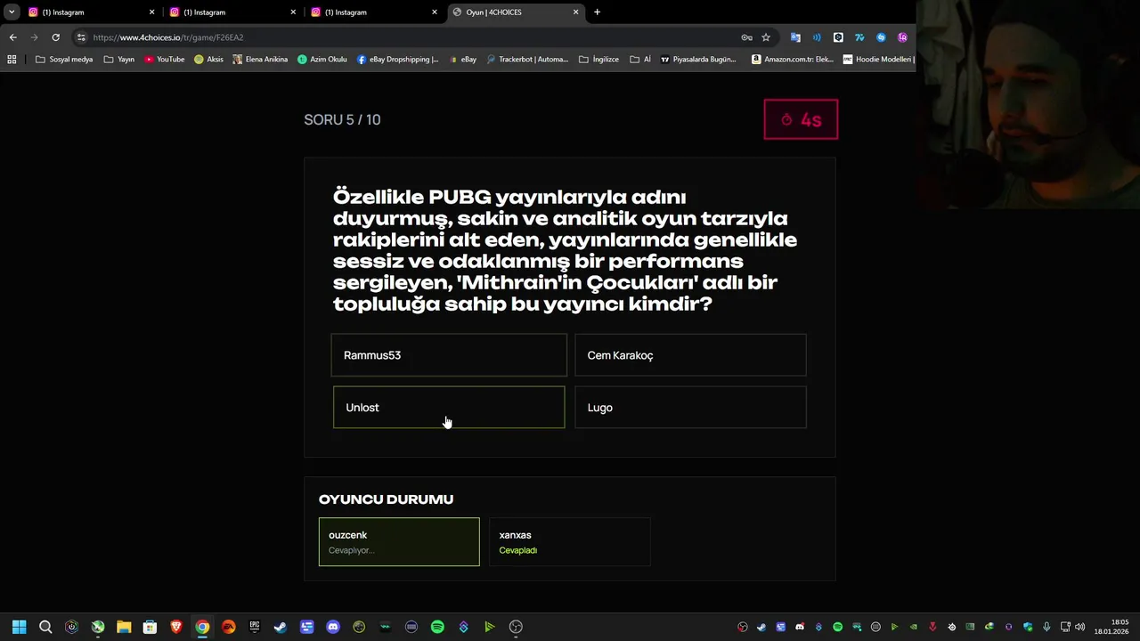1140x641 pixels.
Task: Open the Piyasalarda Bugün bookmark
Action: pyautogui.click(x=699, y=60)
